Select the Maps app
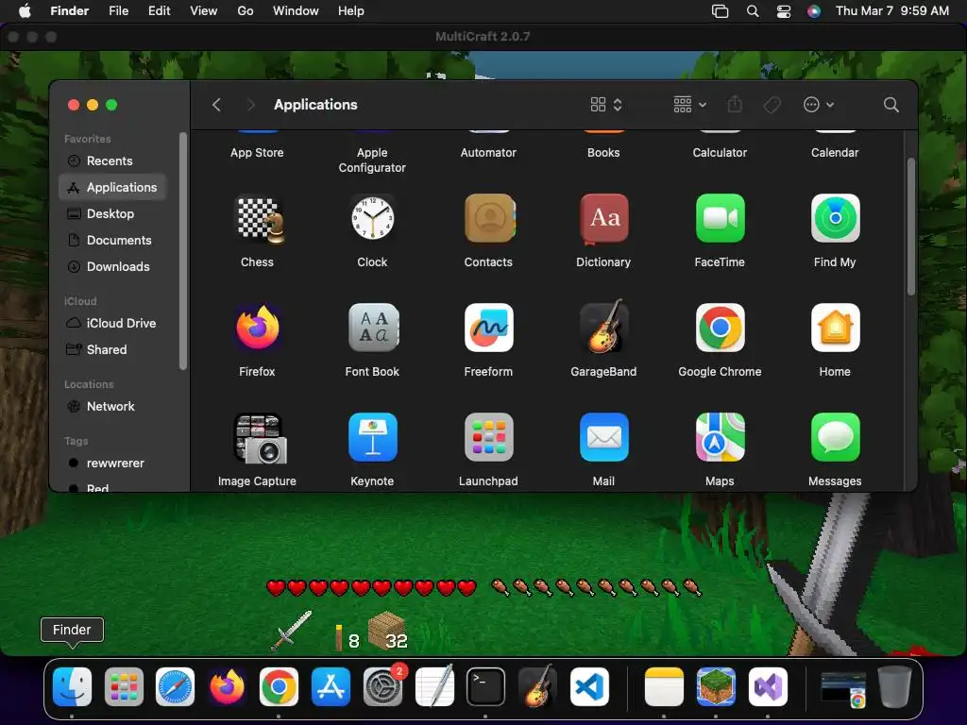The height and width of the screenshot is (725, 967). click(720, 437)
